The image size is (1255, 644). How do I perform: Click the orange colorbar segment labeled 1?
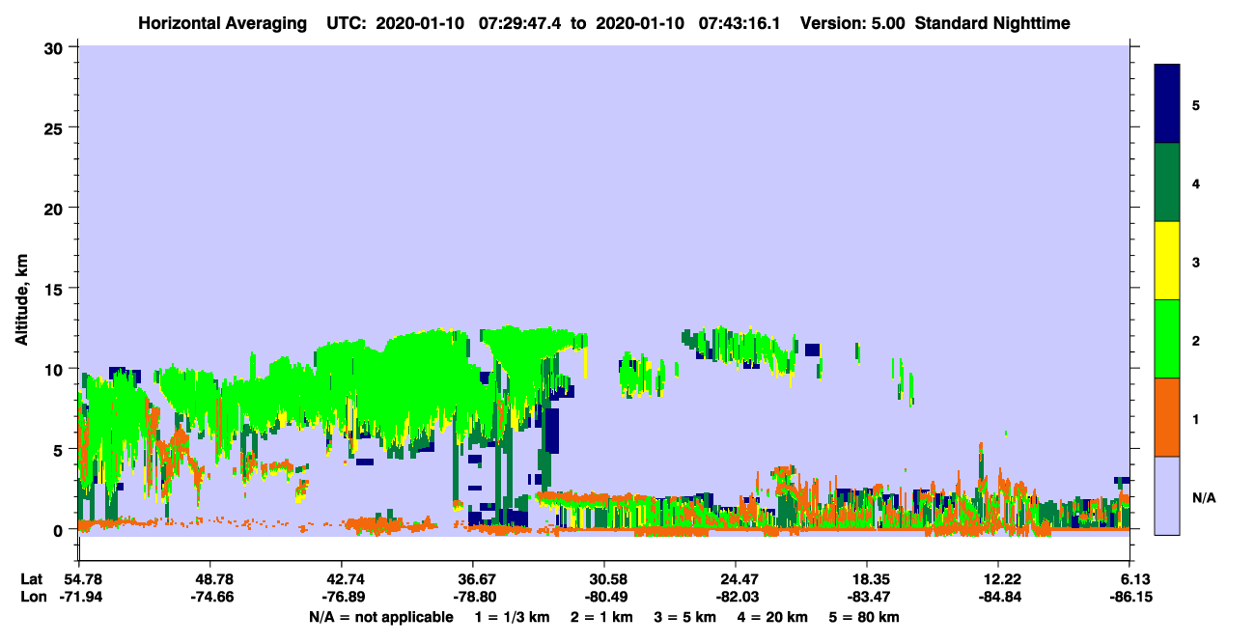(1167, 417)
